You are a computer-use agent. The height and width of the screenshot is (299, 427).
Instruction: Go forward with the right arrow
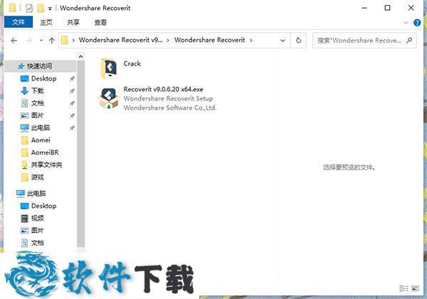29,41
